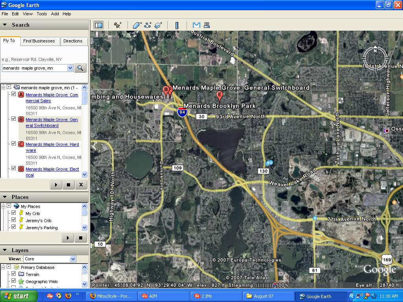
Task: Open the Tools menu
Action: pos(42,14)
